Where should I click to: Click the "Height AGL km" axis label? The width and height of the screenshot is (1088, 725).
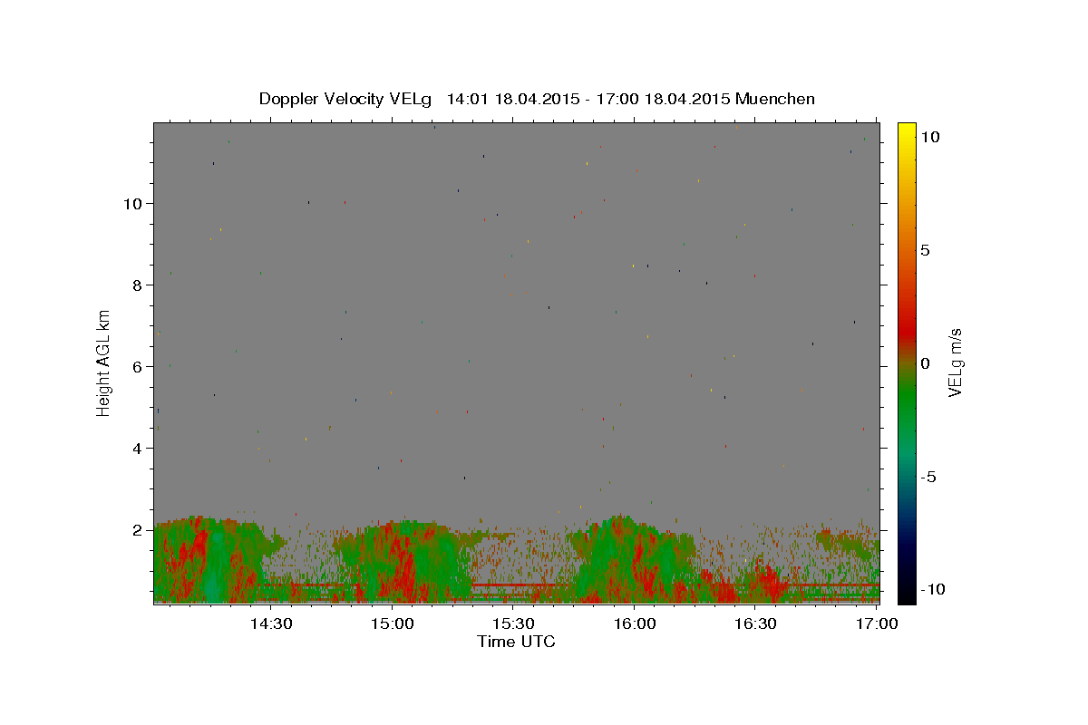pyautogui.click(x=104, y=362)
